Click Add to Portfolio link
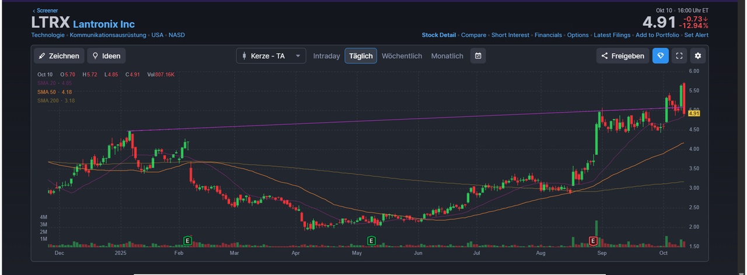The height and width of the screenshot is (275, 747). pos(657,35)
